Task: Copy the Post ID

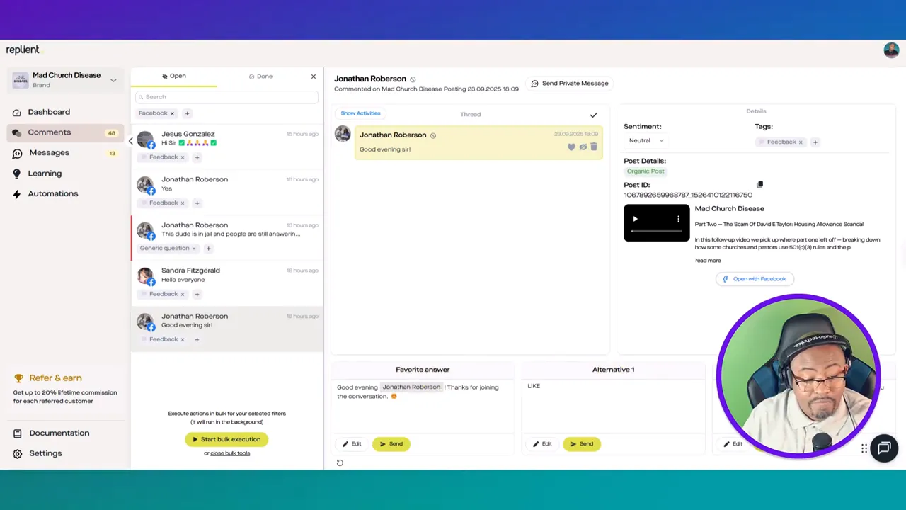Action: pyautogui.click(x=759, y=185)
